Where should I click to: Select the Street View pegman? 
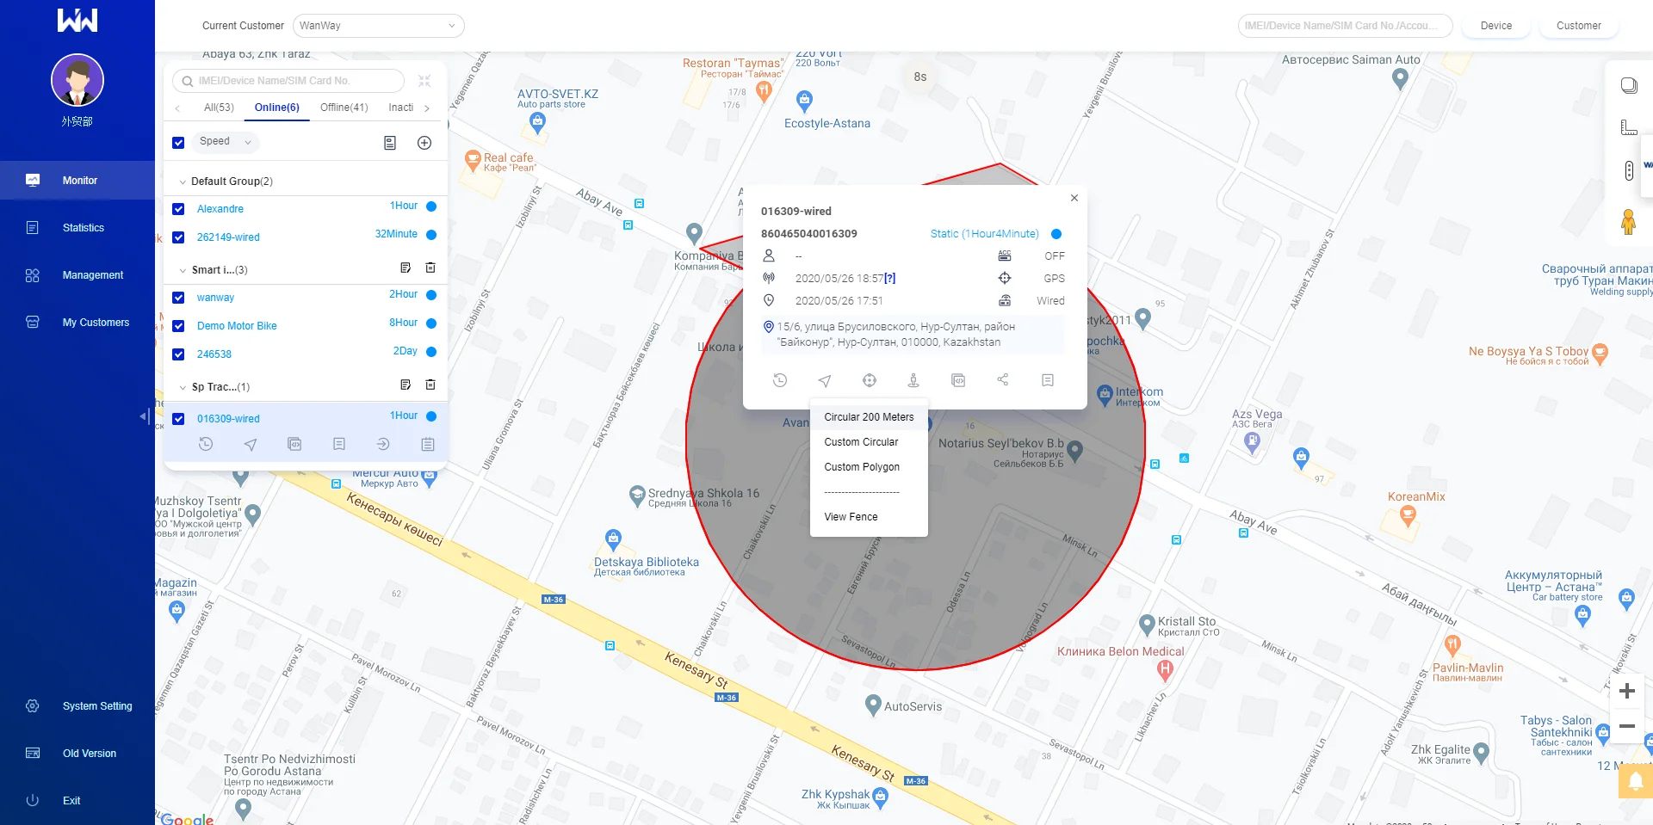[1628, 222]
